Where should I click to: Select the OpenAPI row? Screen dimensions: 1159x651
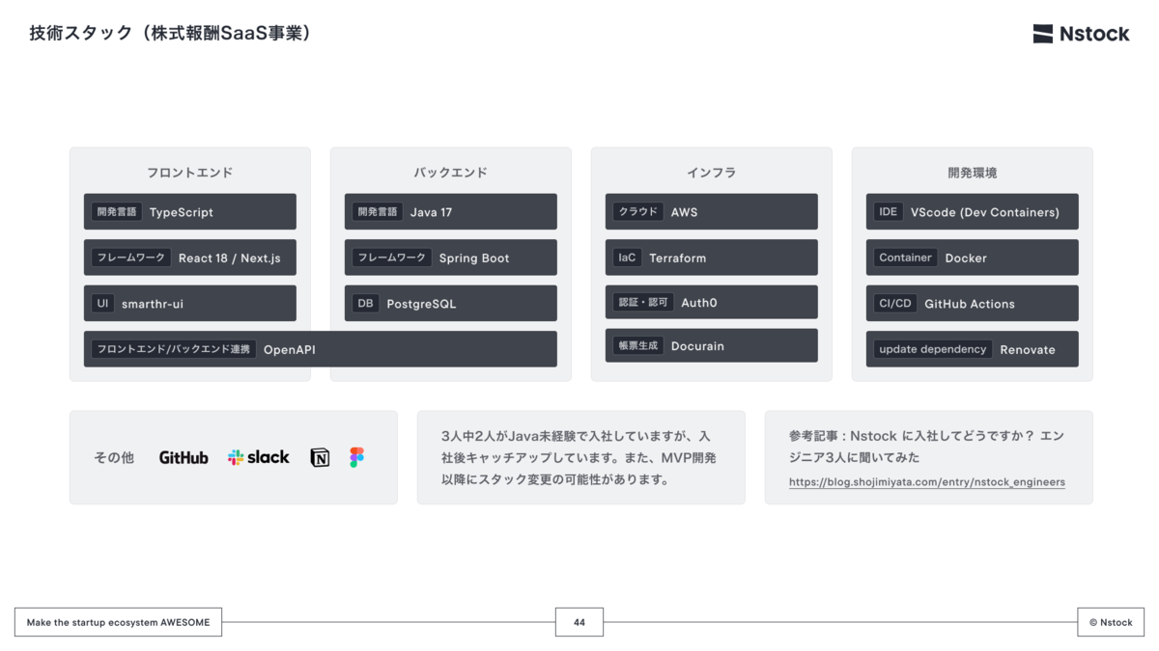pyautogui.click(x=321, y=349)
